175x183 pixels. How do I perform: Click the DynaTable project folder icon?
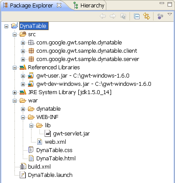point(14,26)
